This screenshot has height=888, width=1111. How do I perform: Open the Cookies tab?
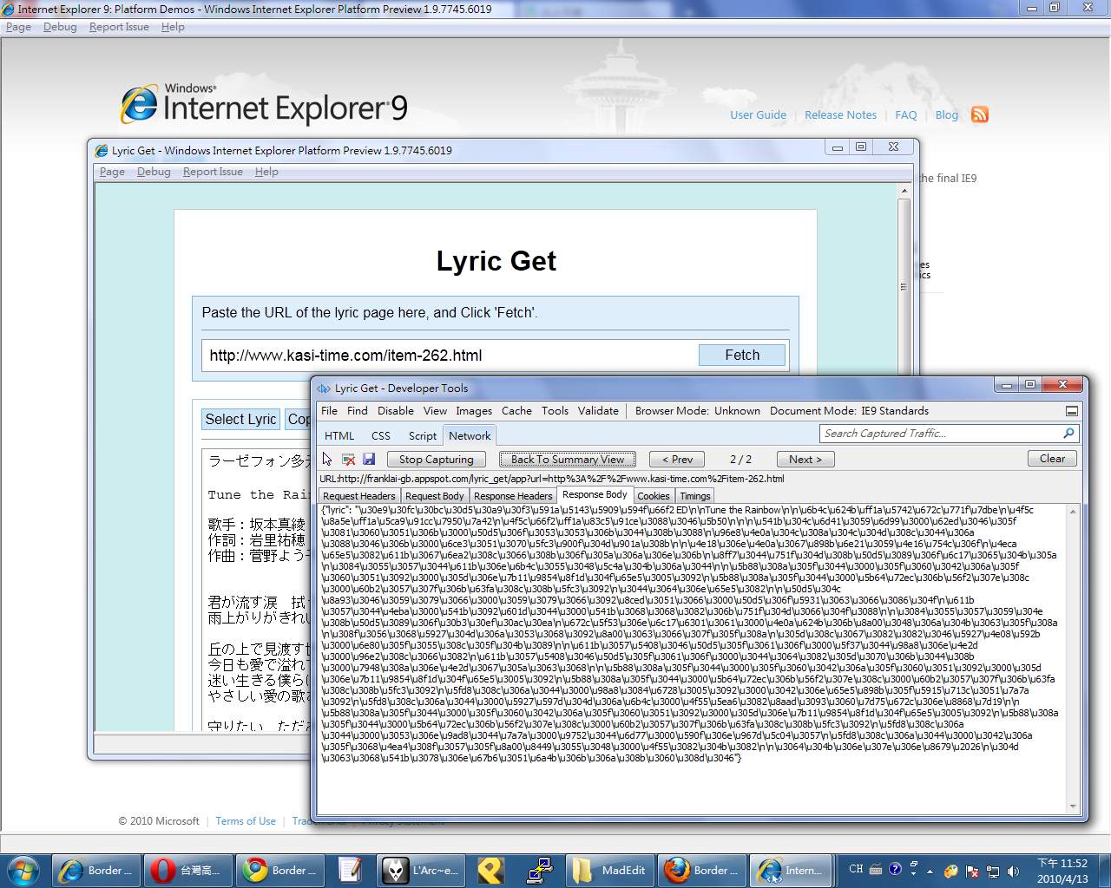(653, 496)
